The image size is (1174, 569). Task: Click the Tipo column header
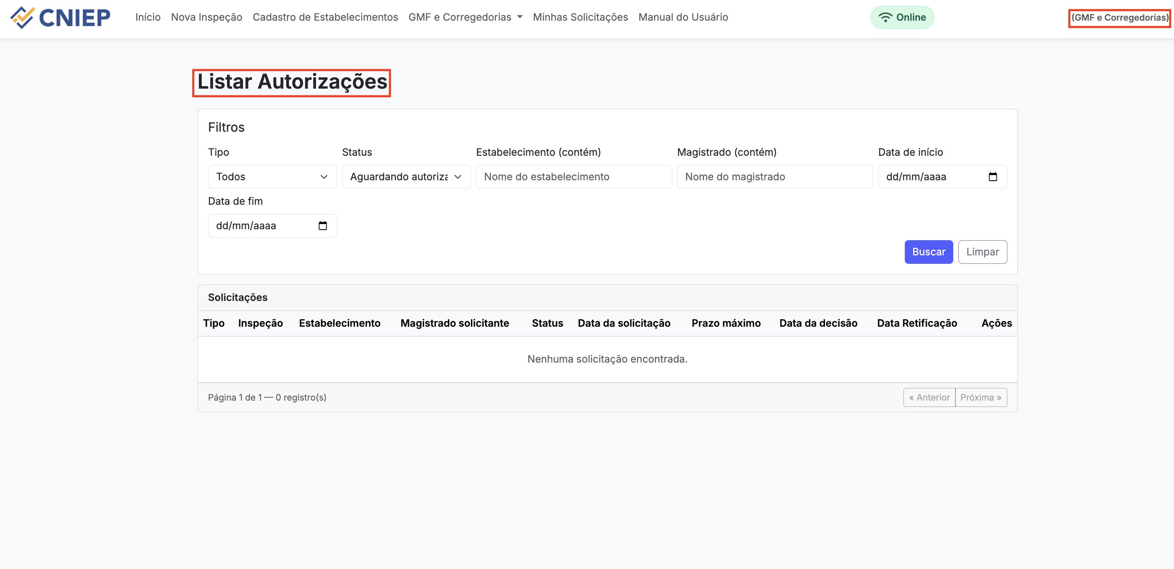[x=214, y=323]
